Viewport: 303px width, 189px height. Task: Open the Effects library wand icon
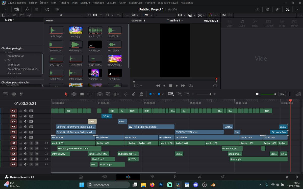click(x=27, y=9)
